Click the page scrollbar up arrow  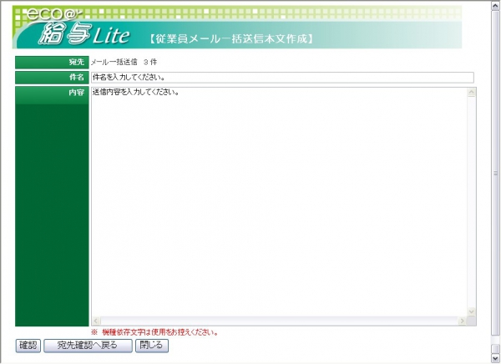[x=495, y=6]
